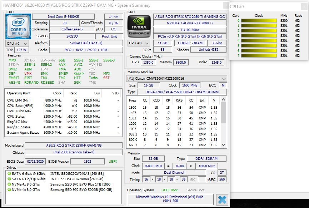Click the BIOS version 1502 field
The height and width of the screenshot is (212, 309).
click(x=88, y=161)
